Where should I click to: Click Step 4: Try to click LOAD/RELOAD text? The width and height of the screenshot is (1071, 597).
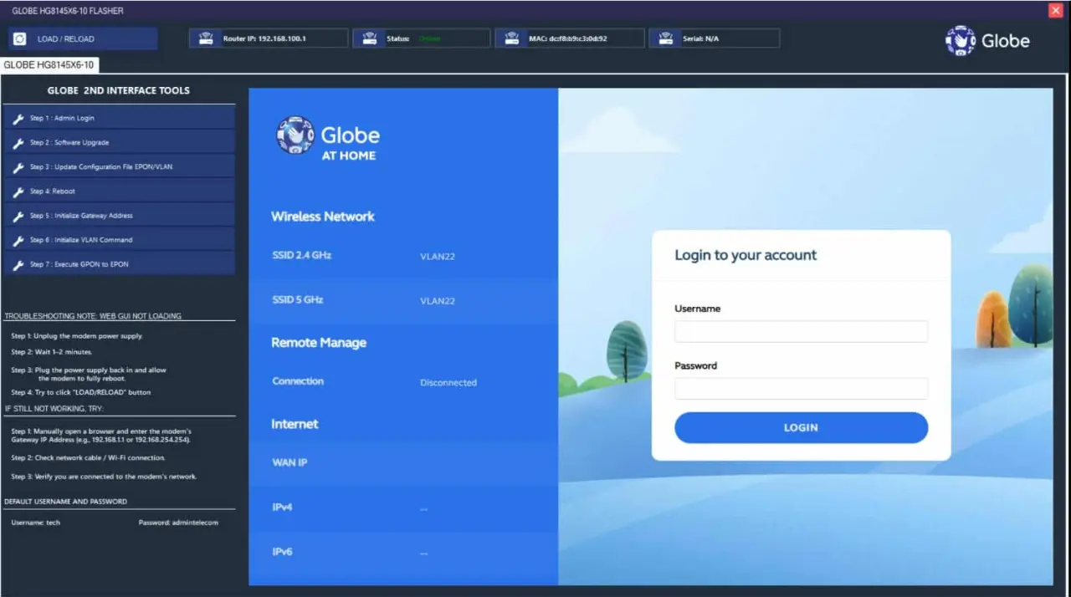[81, 392]
